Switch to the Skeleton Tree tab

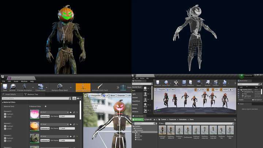pos(31,95)
